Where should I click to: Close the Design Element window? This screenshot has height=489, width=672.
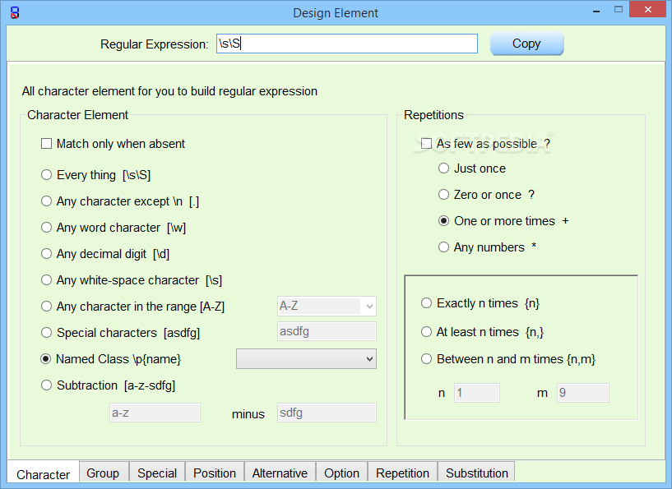(x=649, y=10)
